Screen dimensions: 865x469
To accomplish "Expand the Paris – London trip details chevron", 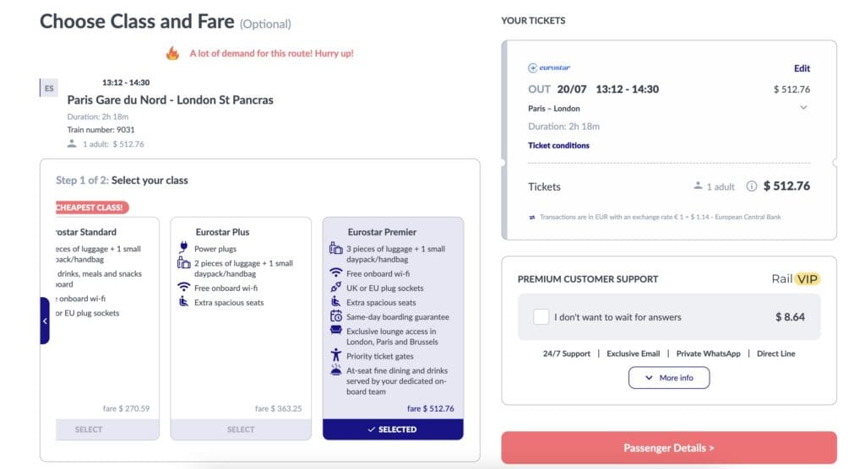I will point(803,107).
